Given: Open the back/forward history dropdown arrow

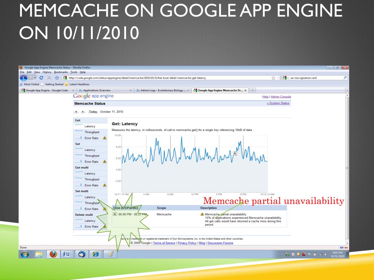Looking at the screenshot, I should pyautogui.click(x=35, y=78).
